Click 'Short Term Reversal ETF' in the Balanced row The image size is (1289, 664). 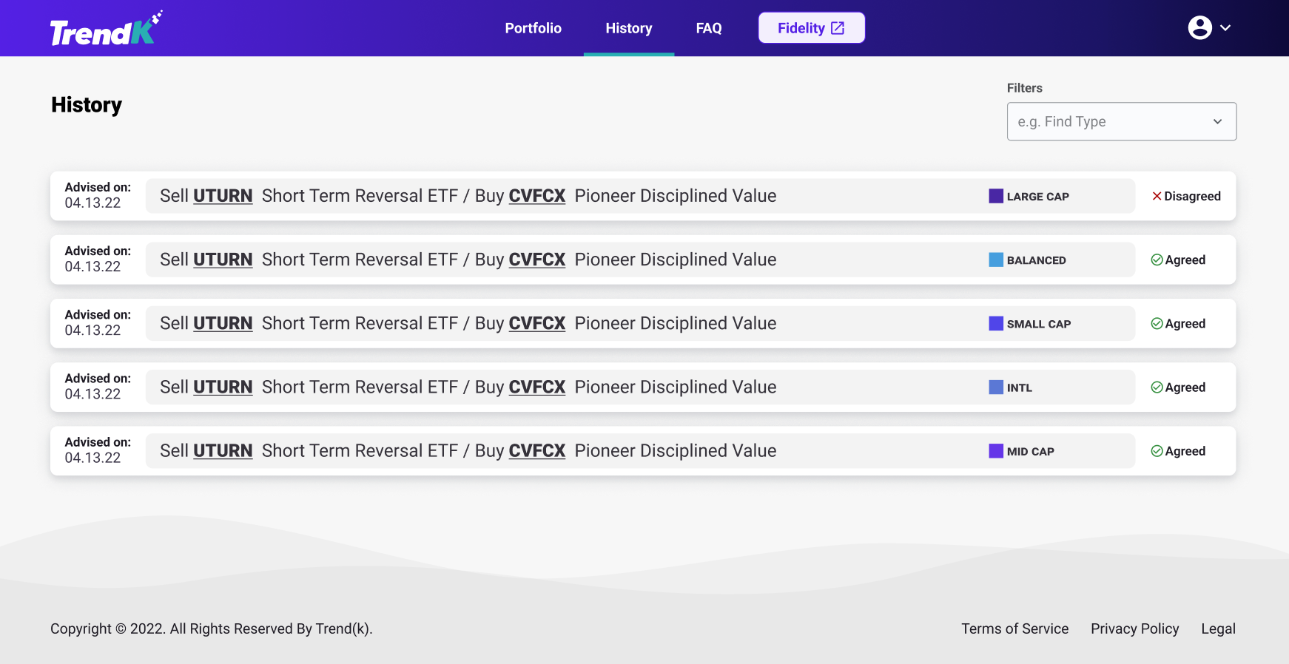pos(360,260)
